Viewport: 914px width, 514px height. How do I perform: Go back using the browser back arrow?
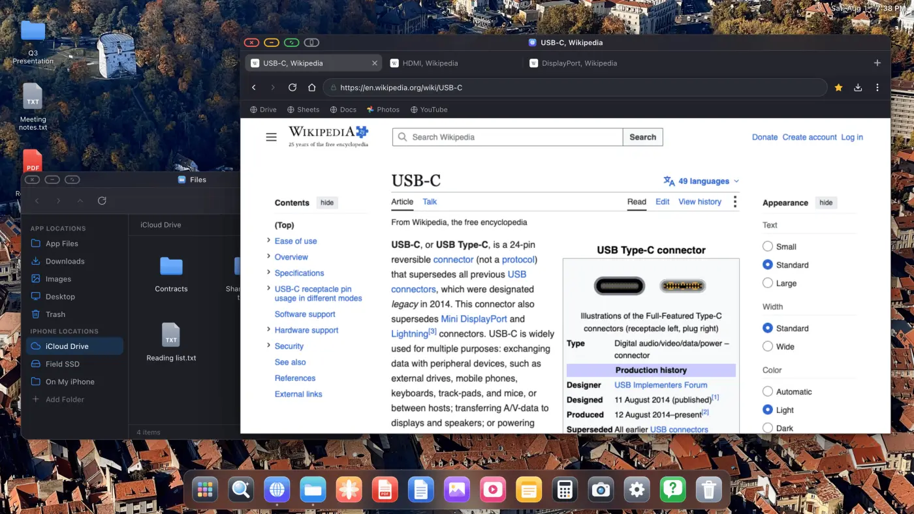coord(254,87)
